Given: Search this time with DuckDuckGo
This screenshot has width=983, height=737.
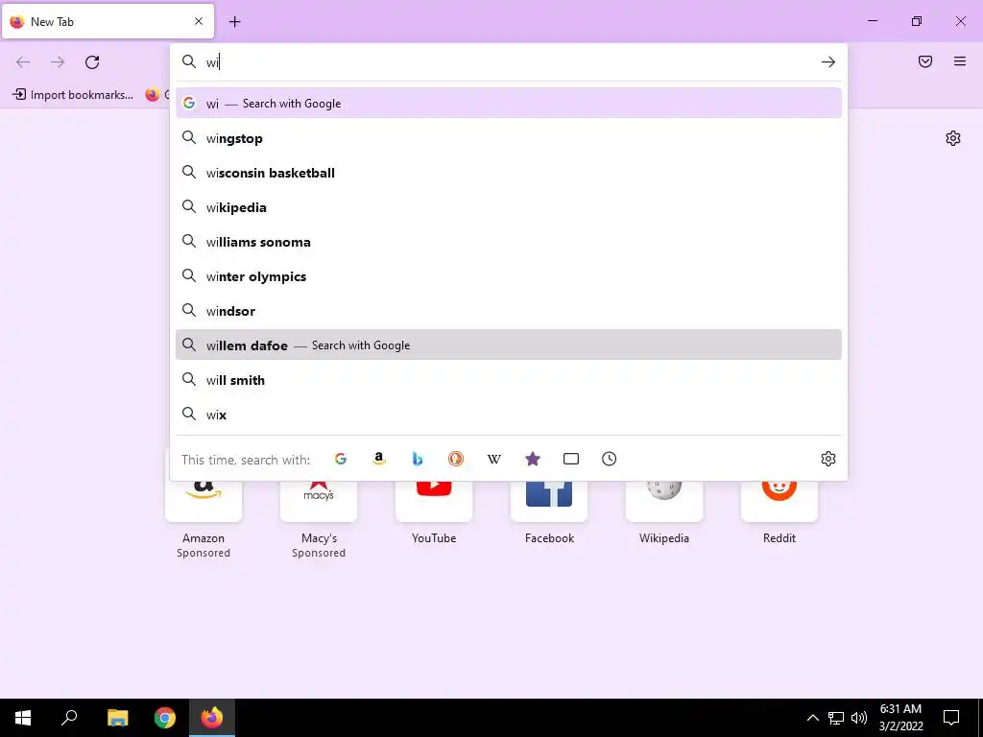Looking at the screenshot, I should coord(456,459).
